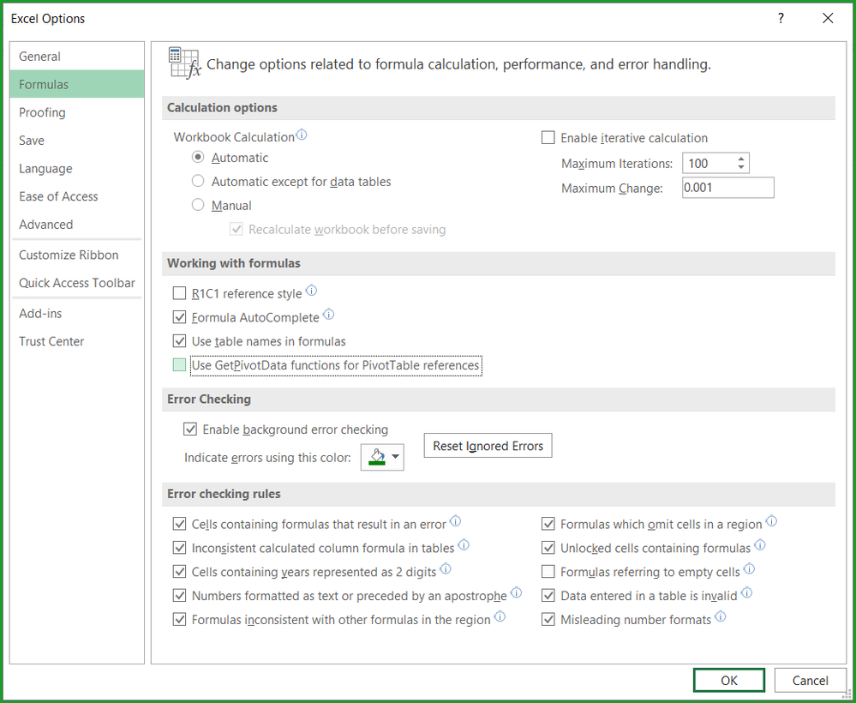The height and width of the screenshot is (703, 856).
Task: Click the Maximum Iterations input field
Action: [709, 164]
